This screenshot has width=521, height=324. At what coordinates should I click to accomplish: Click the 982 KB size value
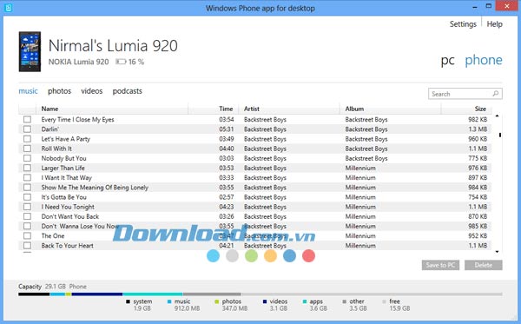pos(478,119)
